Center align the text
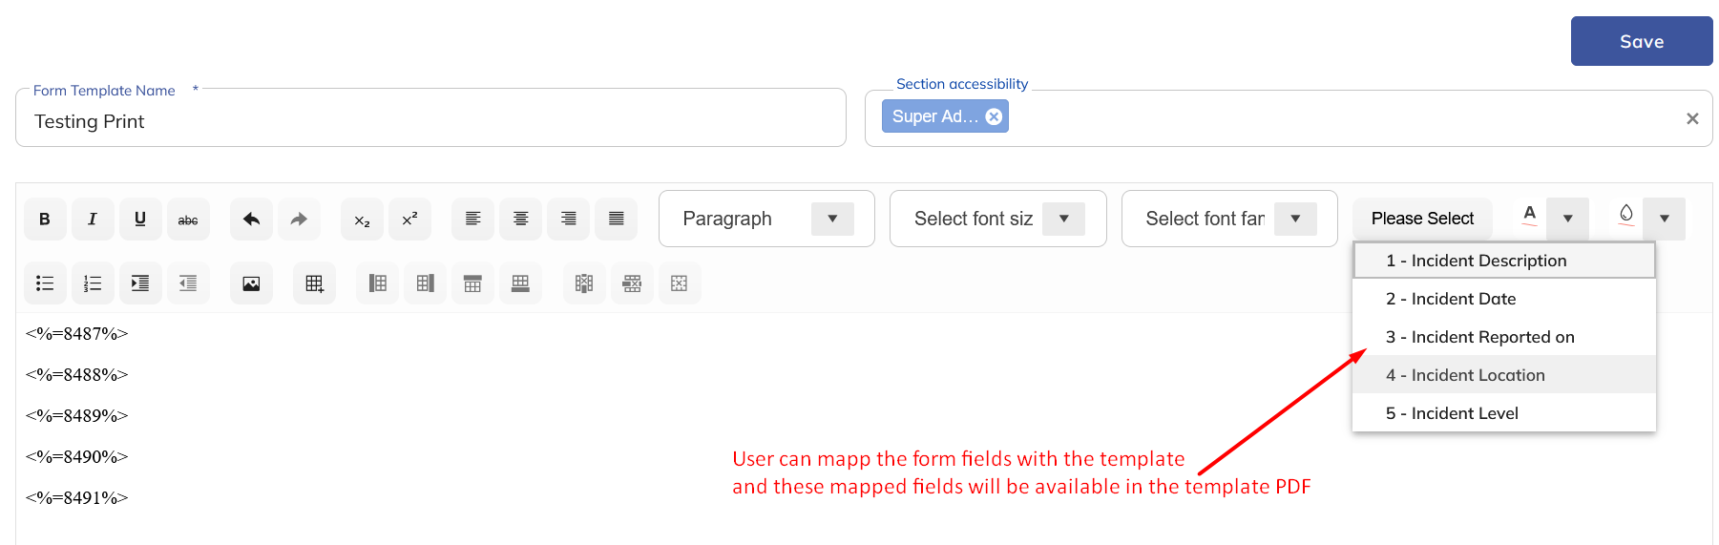 [520, 220]
